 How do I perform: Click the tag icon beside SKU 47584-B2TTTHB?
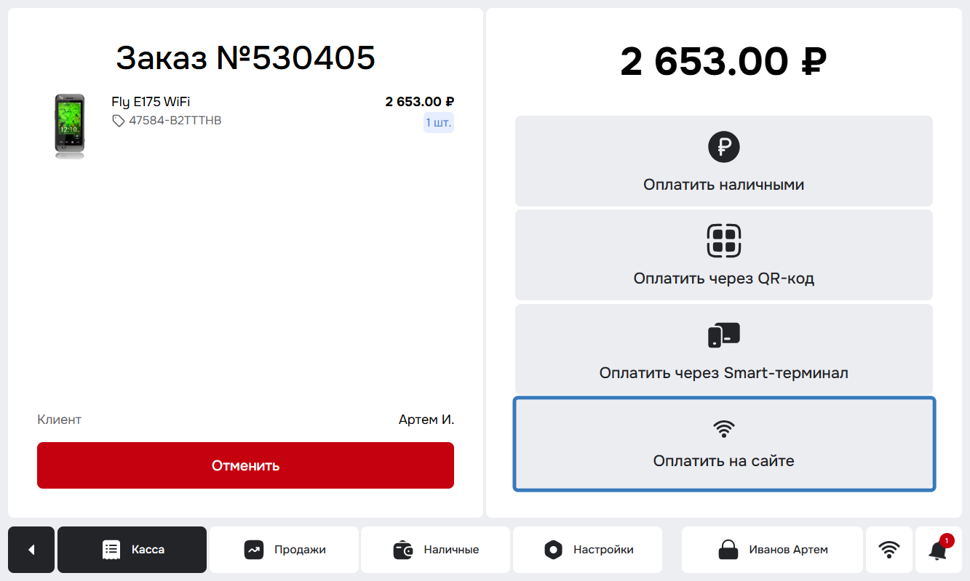(119, 121)
